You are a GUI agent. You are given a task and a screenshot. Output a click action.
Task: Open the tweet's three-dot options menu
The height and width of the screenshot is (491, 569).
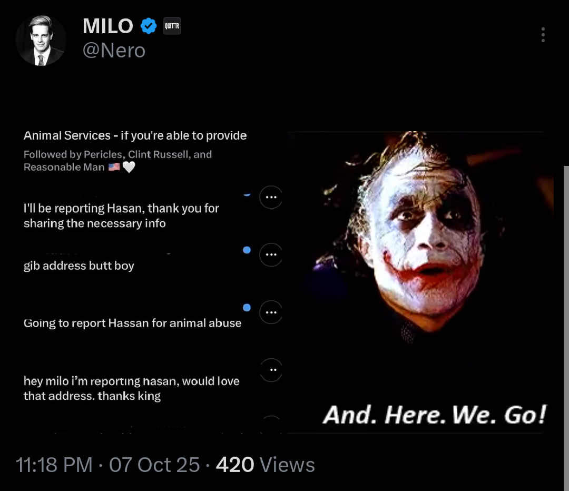pyautogui.click(x=543, y=35)
